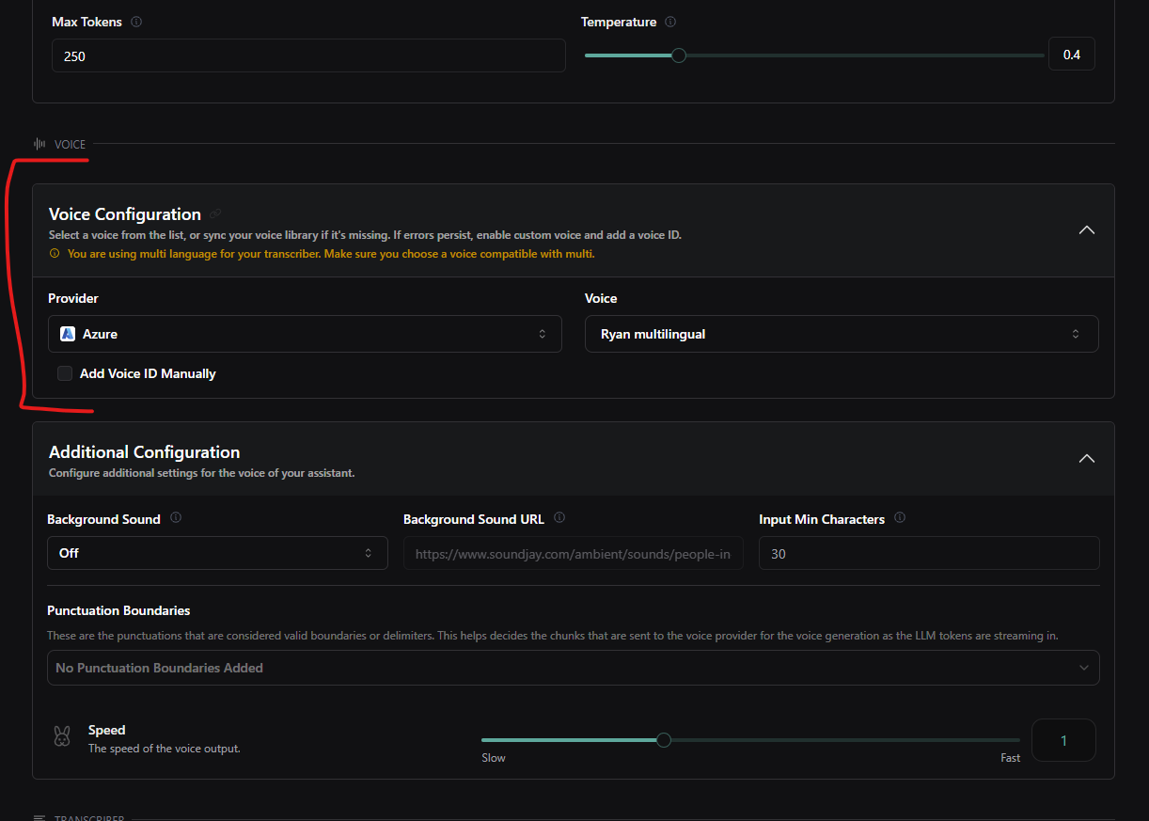Image resolution: width=1149 pixels, height=821 pixels.
Task: Click the waveform icon beside VOICE heading
Action: 39,144
